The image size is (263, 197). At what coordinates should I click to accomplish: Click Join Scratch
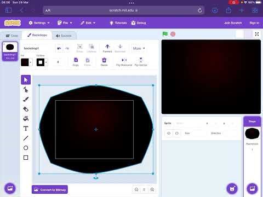click(233, 23)
